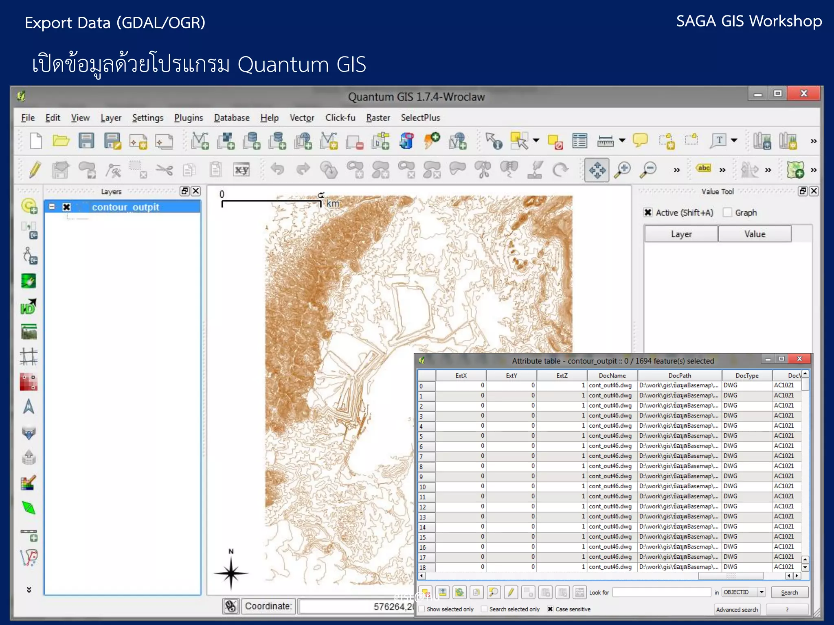Open the Layer menu
This screenshot has height=625, width=834.
pyautogui.click(x=111, y=118)
